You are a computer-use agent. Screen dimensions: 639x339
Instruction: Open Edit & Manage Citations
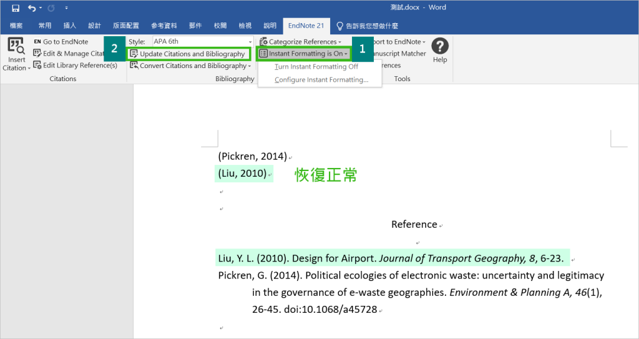click(x=69, y=54)
